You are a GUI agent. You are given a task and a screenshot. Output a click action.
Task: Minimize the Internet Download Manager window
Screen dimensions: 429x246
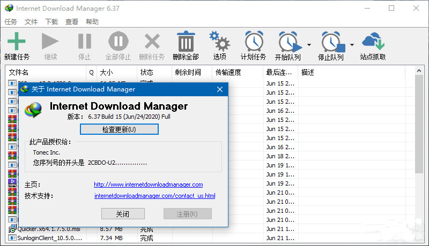coord(367,8)
